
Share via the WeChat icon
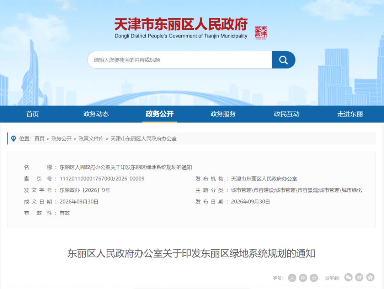coord(348,278)
